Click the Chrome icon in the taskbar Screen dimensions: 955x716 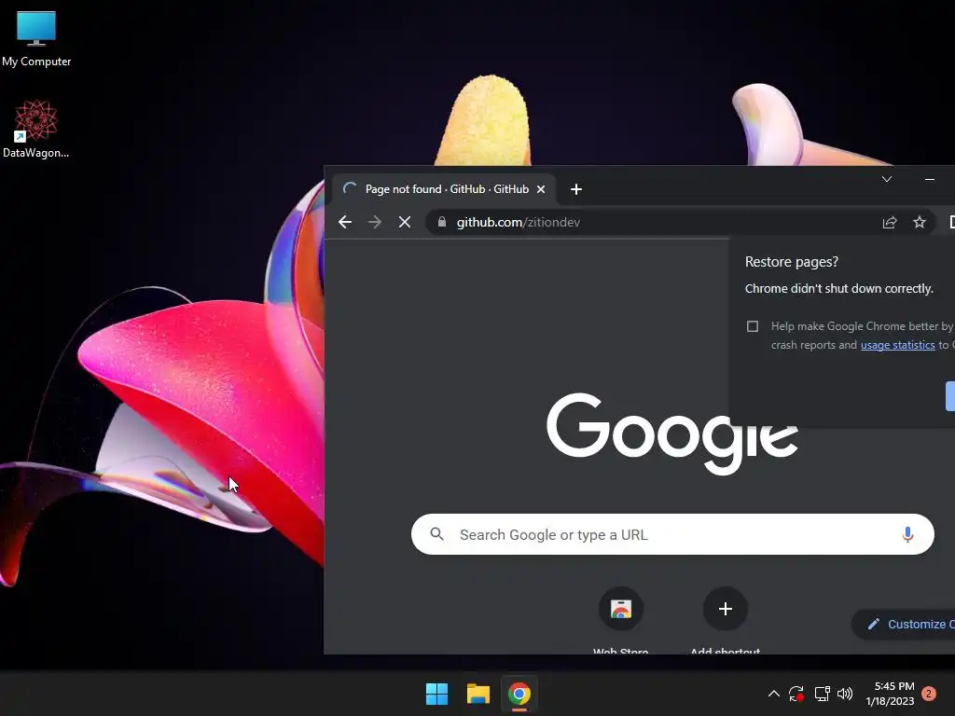click(519, 694)
